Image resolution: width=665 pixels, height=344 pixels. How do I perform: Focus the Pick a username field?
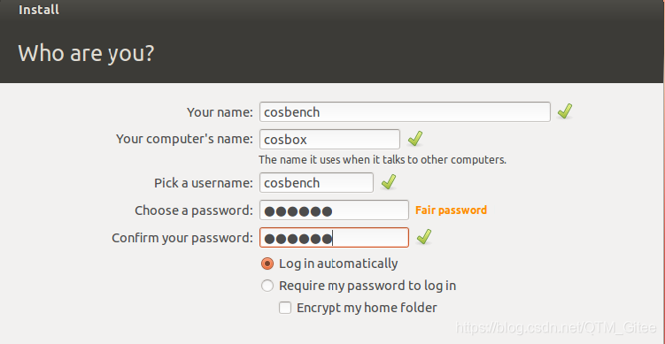coord(316,182)
